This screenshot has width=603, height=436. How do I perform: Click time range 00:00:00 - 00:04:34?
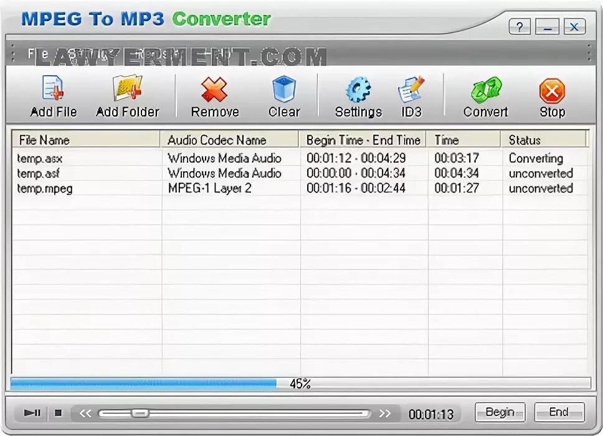(356, 173)
